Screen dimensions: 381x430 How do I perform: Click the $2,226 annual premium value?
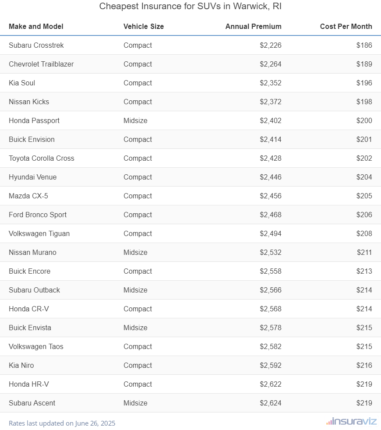270,45
